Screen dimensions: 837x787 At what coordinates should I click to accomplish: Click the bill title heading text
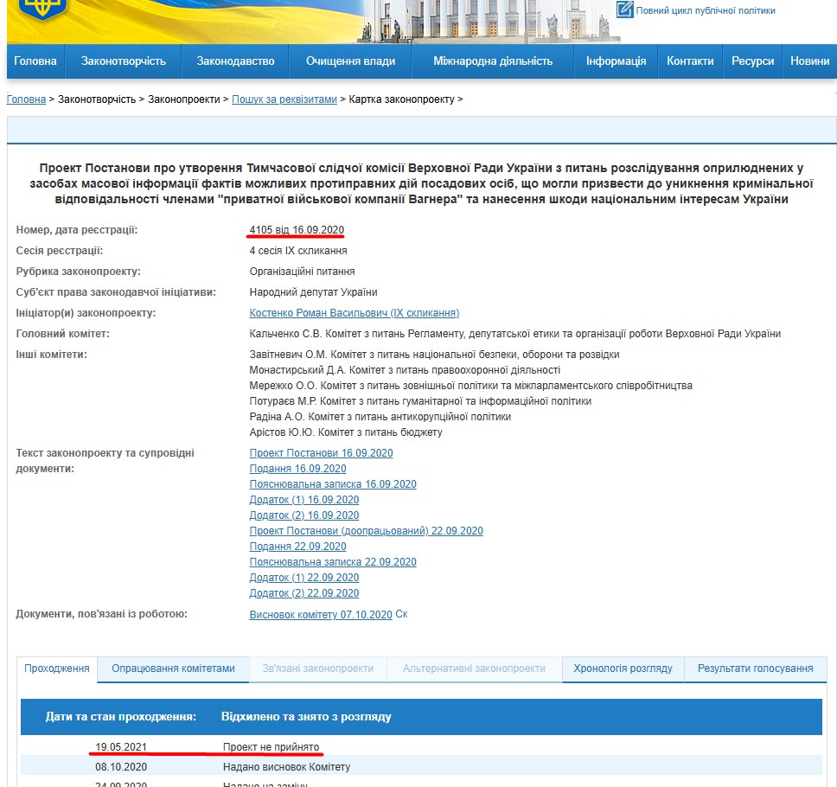(x=422, y=183)
